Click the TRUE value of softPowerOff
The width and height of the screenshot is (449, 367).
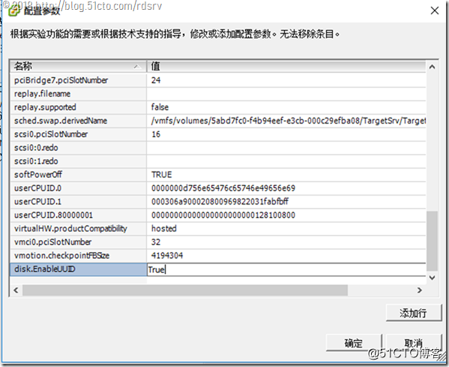point(162,175)
